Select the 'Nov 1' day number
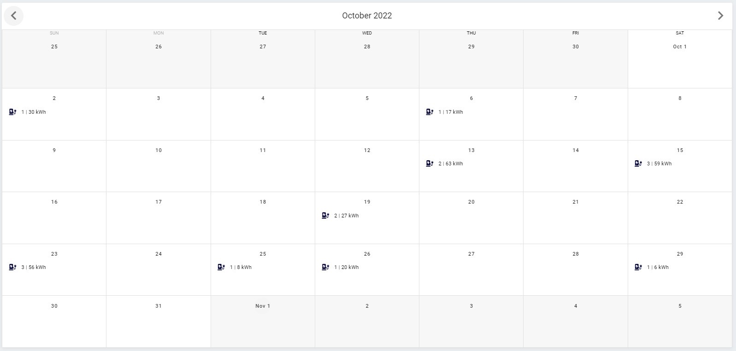 pos(263,306)
